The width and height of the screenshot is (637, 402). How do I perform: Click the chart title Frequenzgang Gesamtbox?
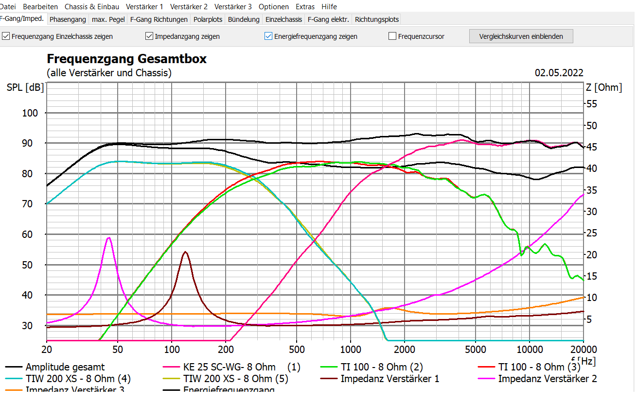coord(126,59)
